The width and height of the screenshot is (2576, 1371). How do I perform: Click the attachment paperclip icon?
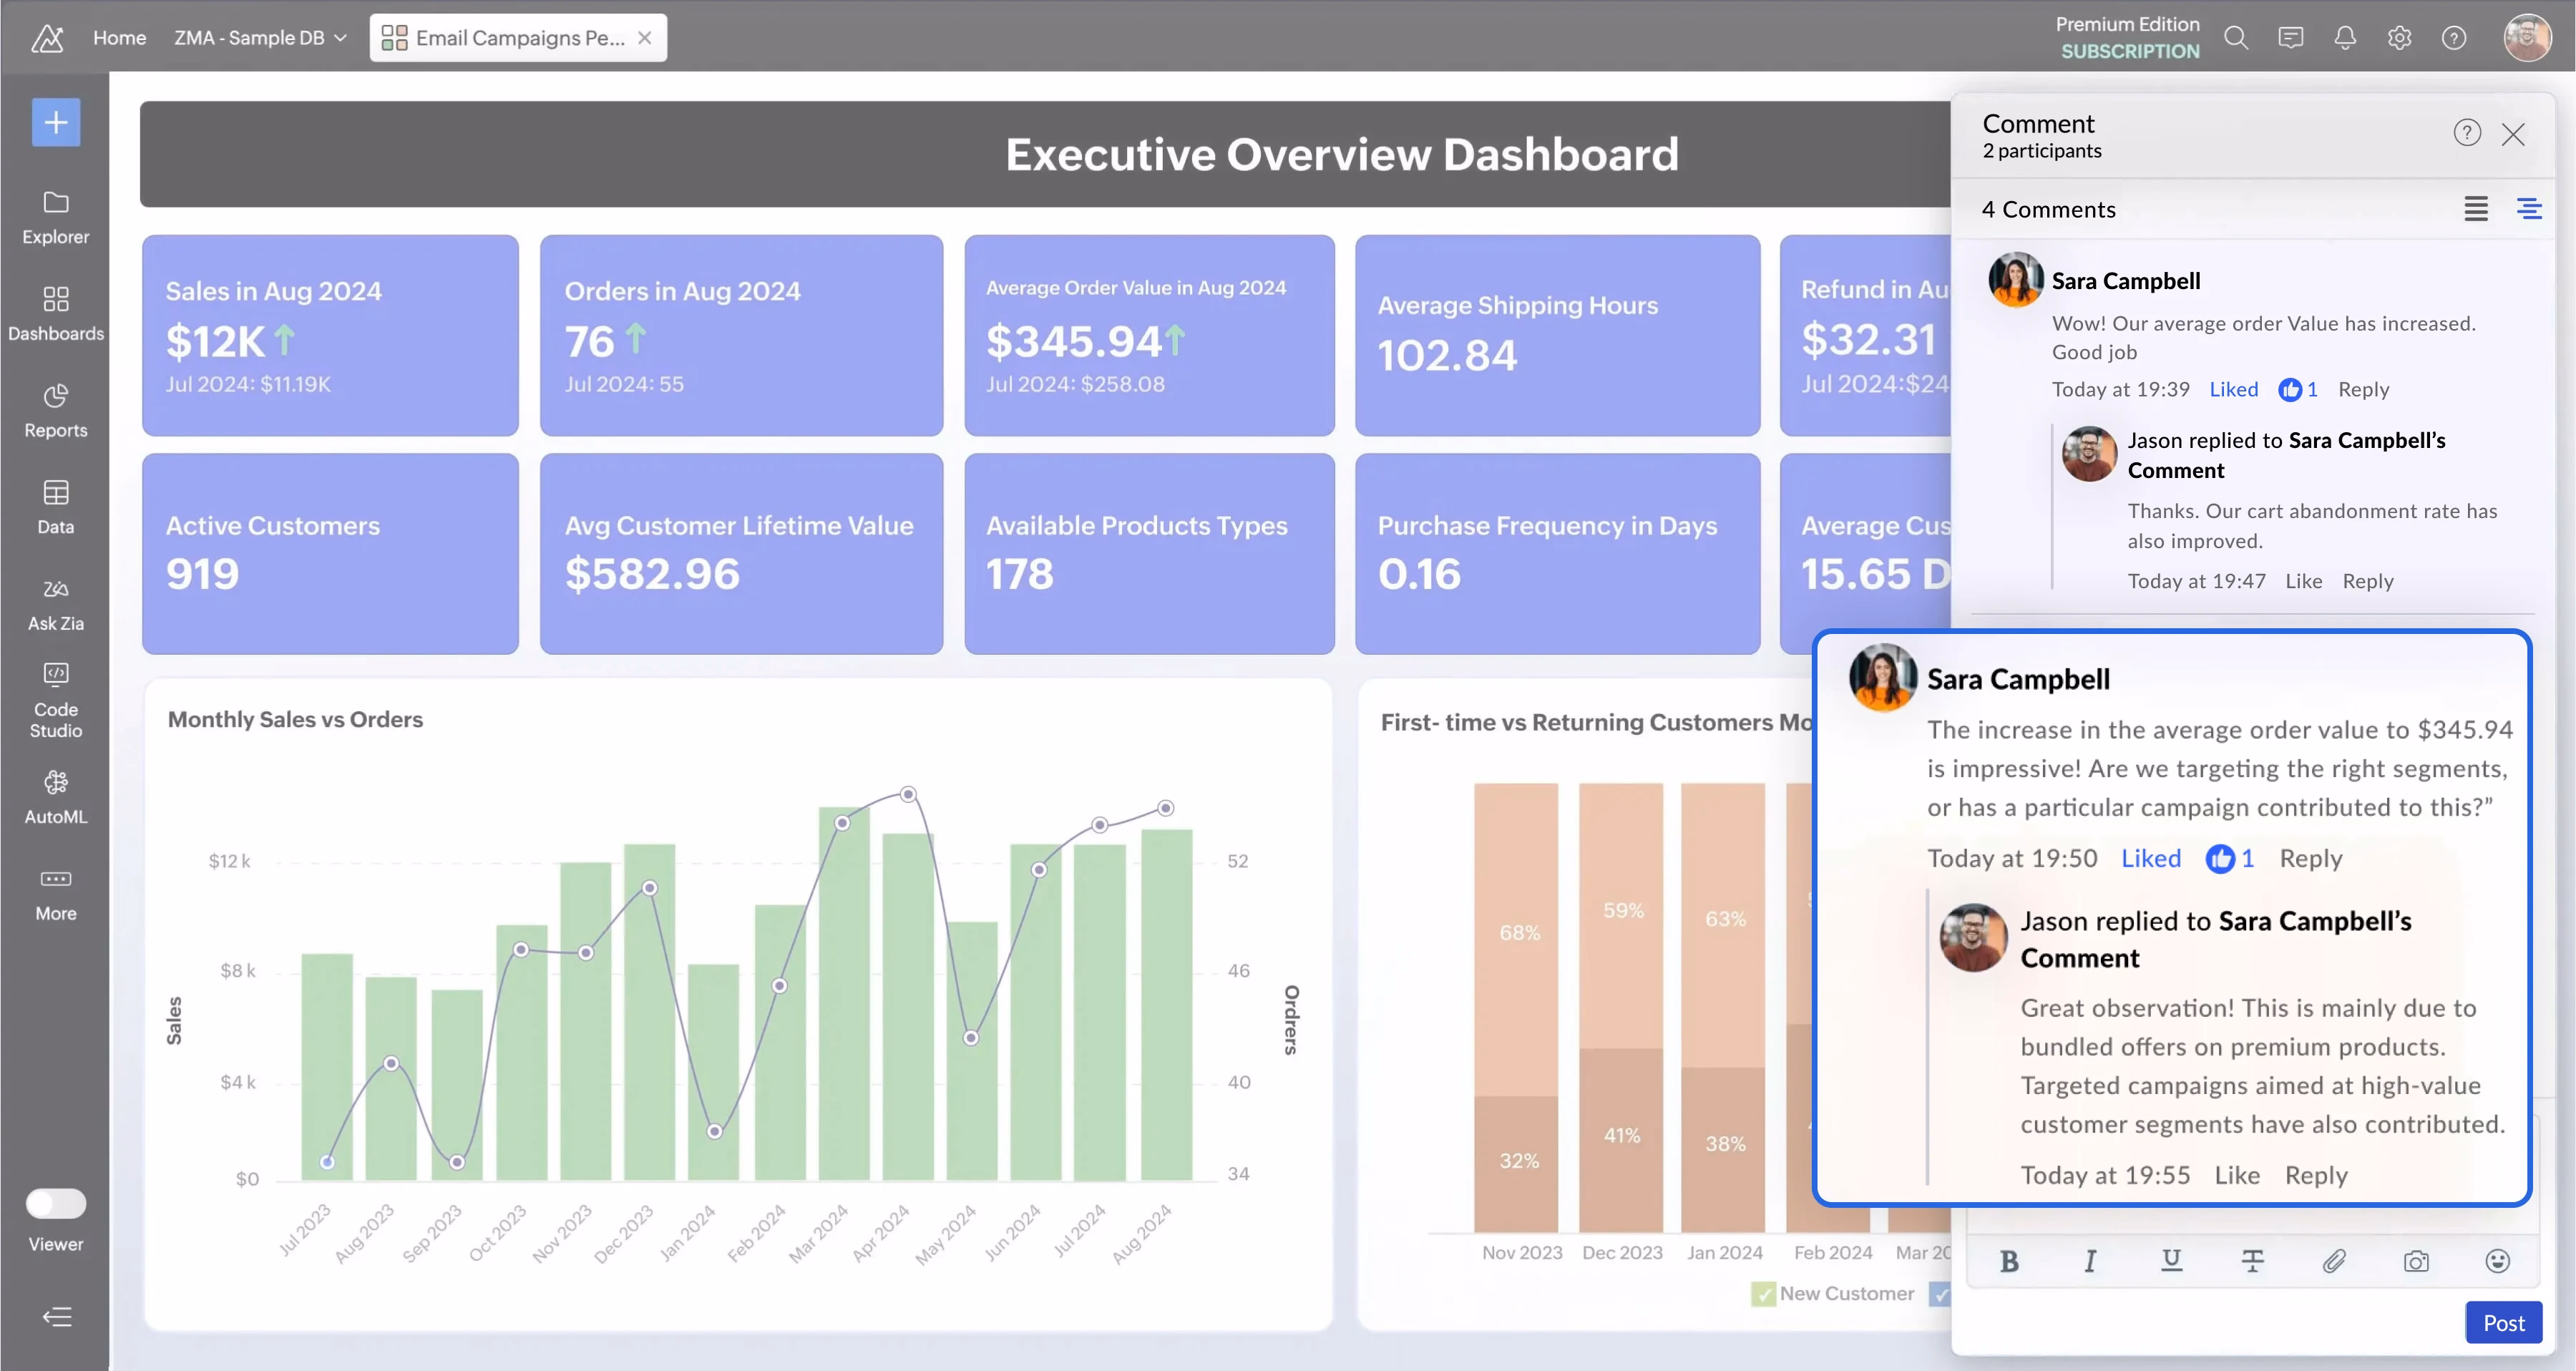[x=2334, y=1261]
